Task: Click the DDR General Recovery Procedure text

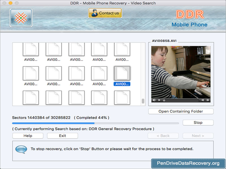Action: coord(120,129)
